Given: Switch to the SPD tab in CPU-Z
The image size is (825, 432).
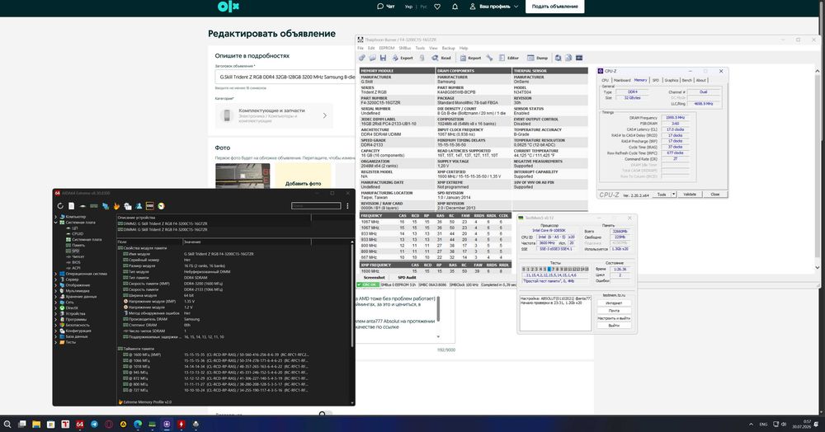Looking at the screenshot, I should (x=656, y=81).
